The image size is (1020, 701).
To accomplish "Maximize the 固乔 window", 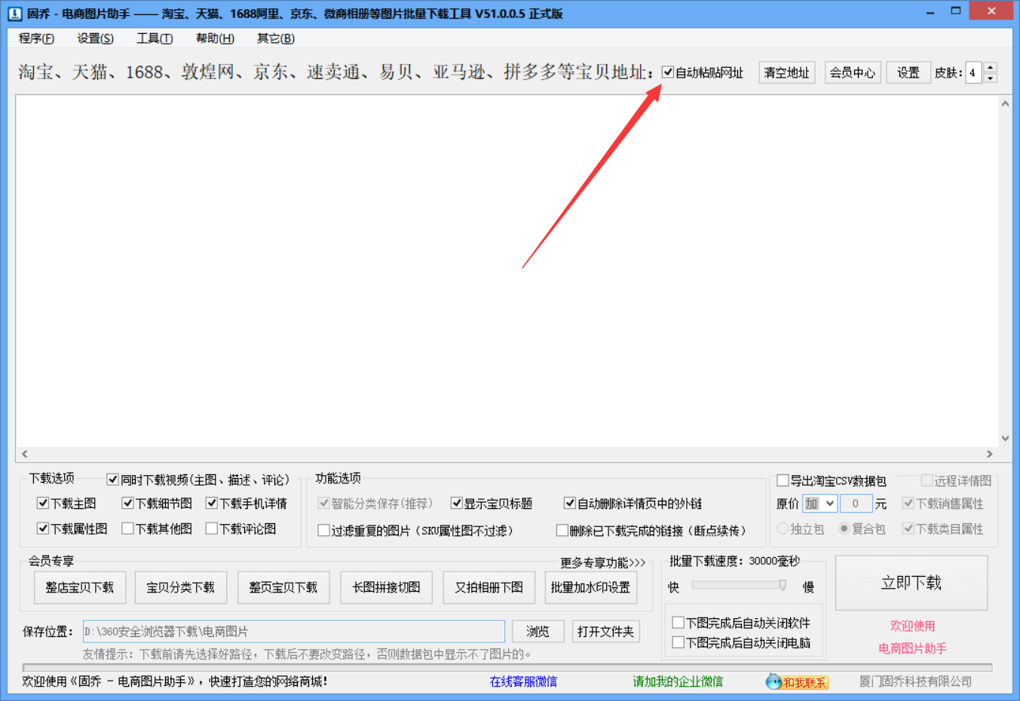I will click(956, 11).
